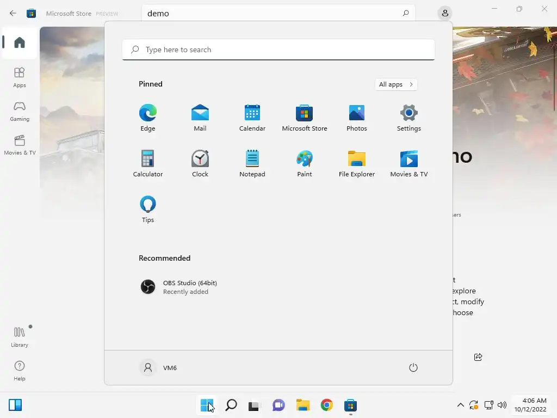Select Apps in Microsoft Store sidebar
This screenshot has height=418, width=557.
(x=20, y=77)
